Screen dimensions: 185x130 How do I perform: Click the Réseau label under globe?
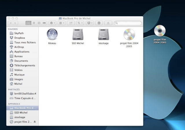point(52,43)
